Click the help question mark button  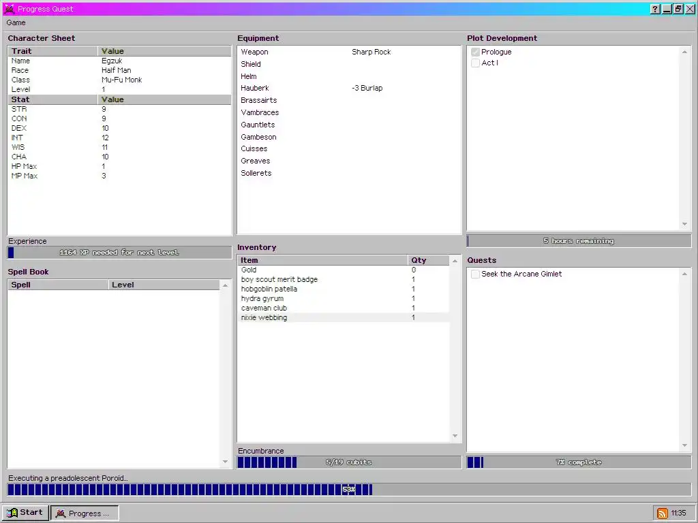tap(655, 9)
